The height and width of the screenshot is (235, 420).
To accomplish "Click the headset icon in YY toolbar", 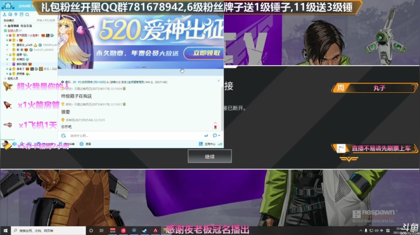I will [10, 15].
